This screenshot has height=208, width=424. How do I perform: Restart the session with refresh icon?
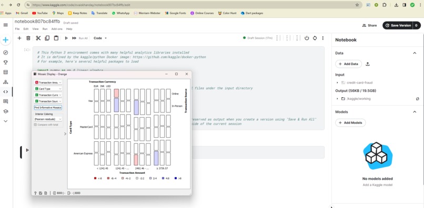(x=315, y=38)
